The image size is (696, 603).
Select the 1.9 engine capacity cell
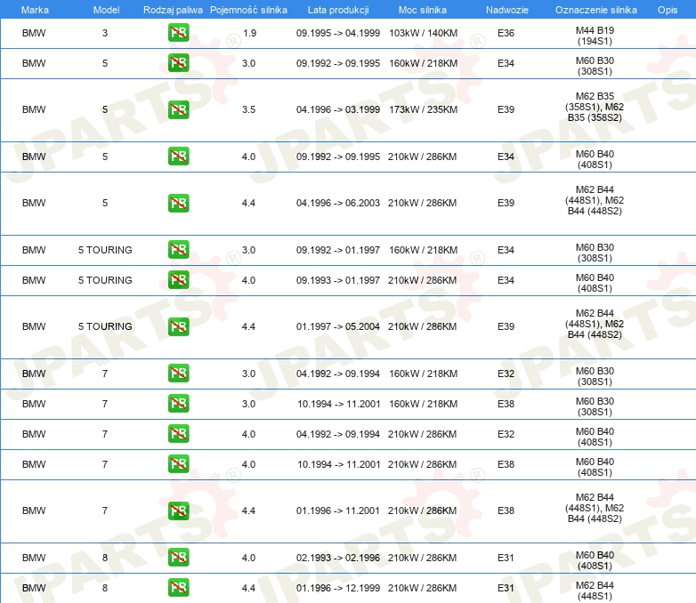[x=249, y=33]
